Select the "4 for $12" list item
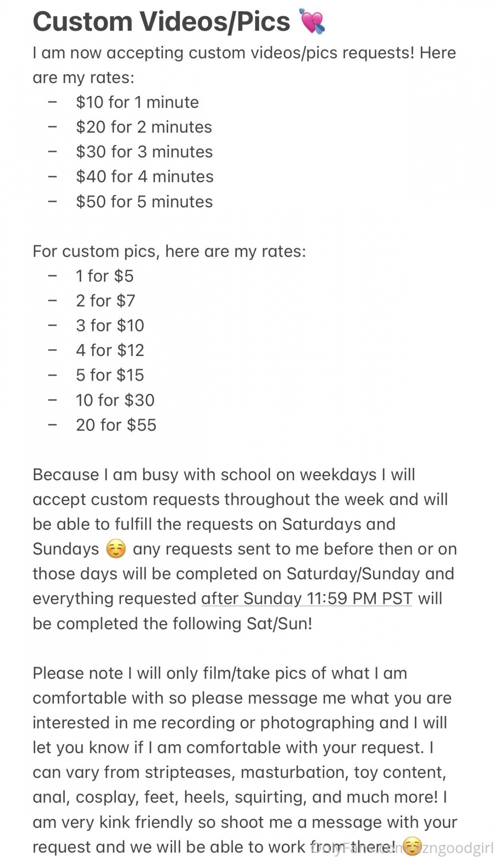The height and width of the screenshot is (859, 496). tap(110, 350)
